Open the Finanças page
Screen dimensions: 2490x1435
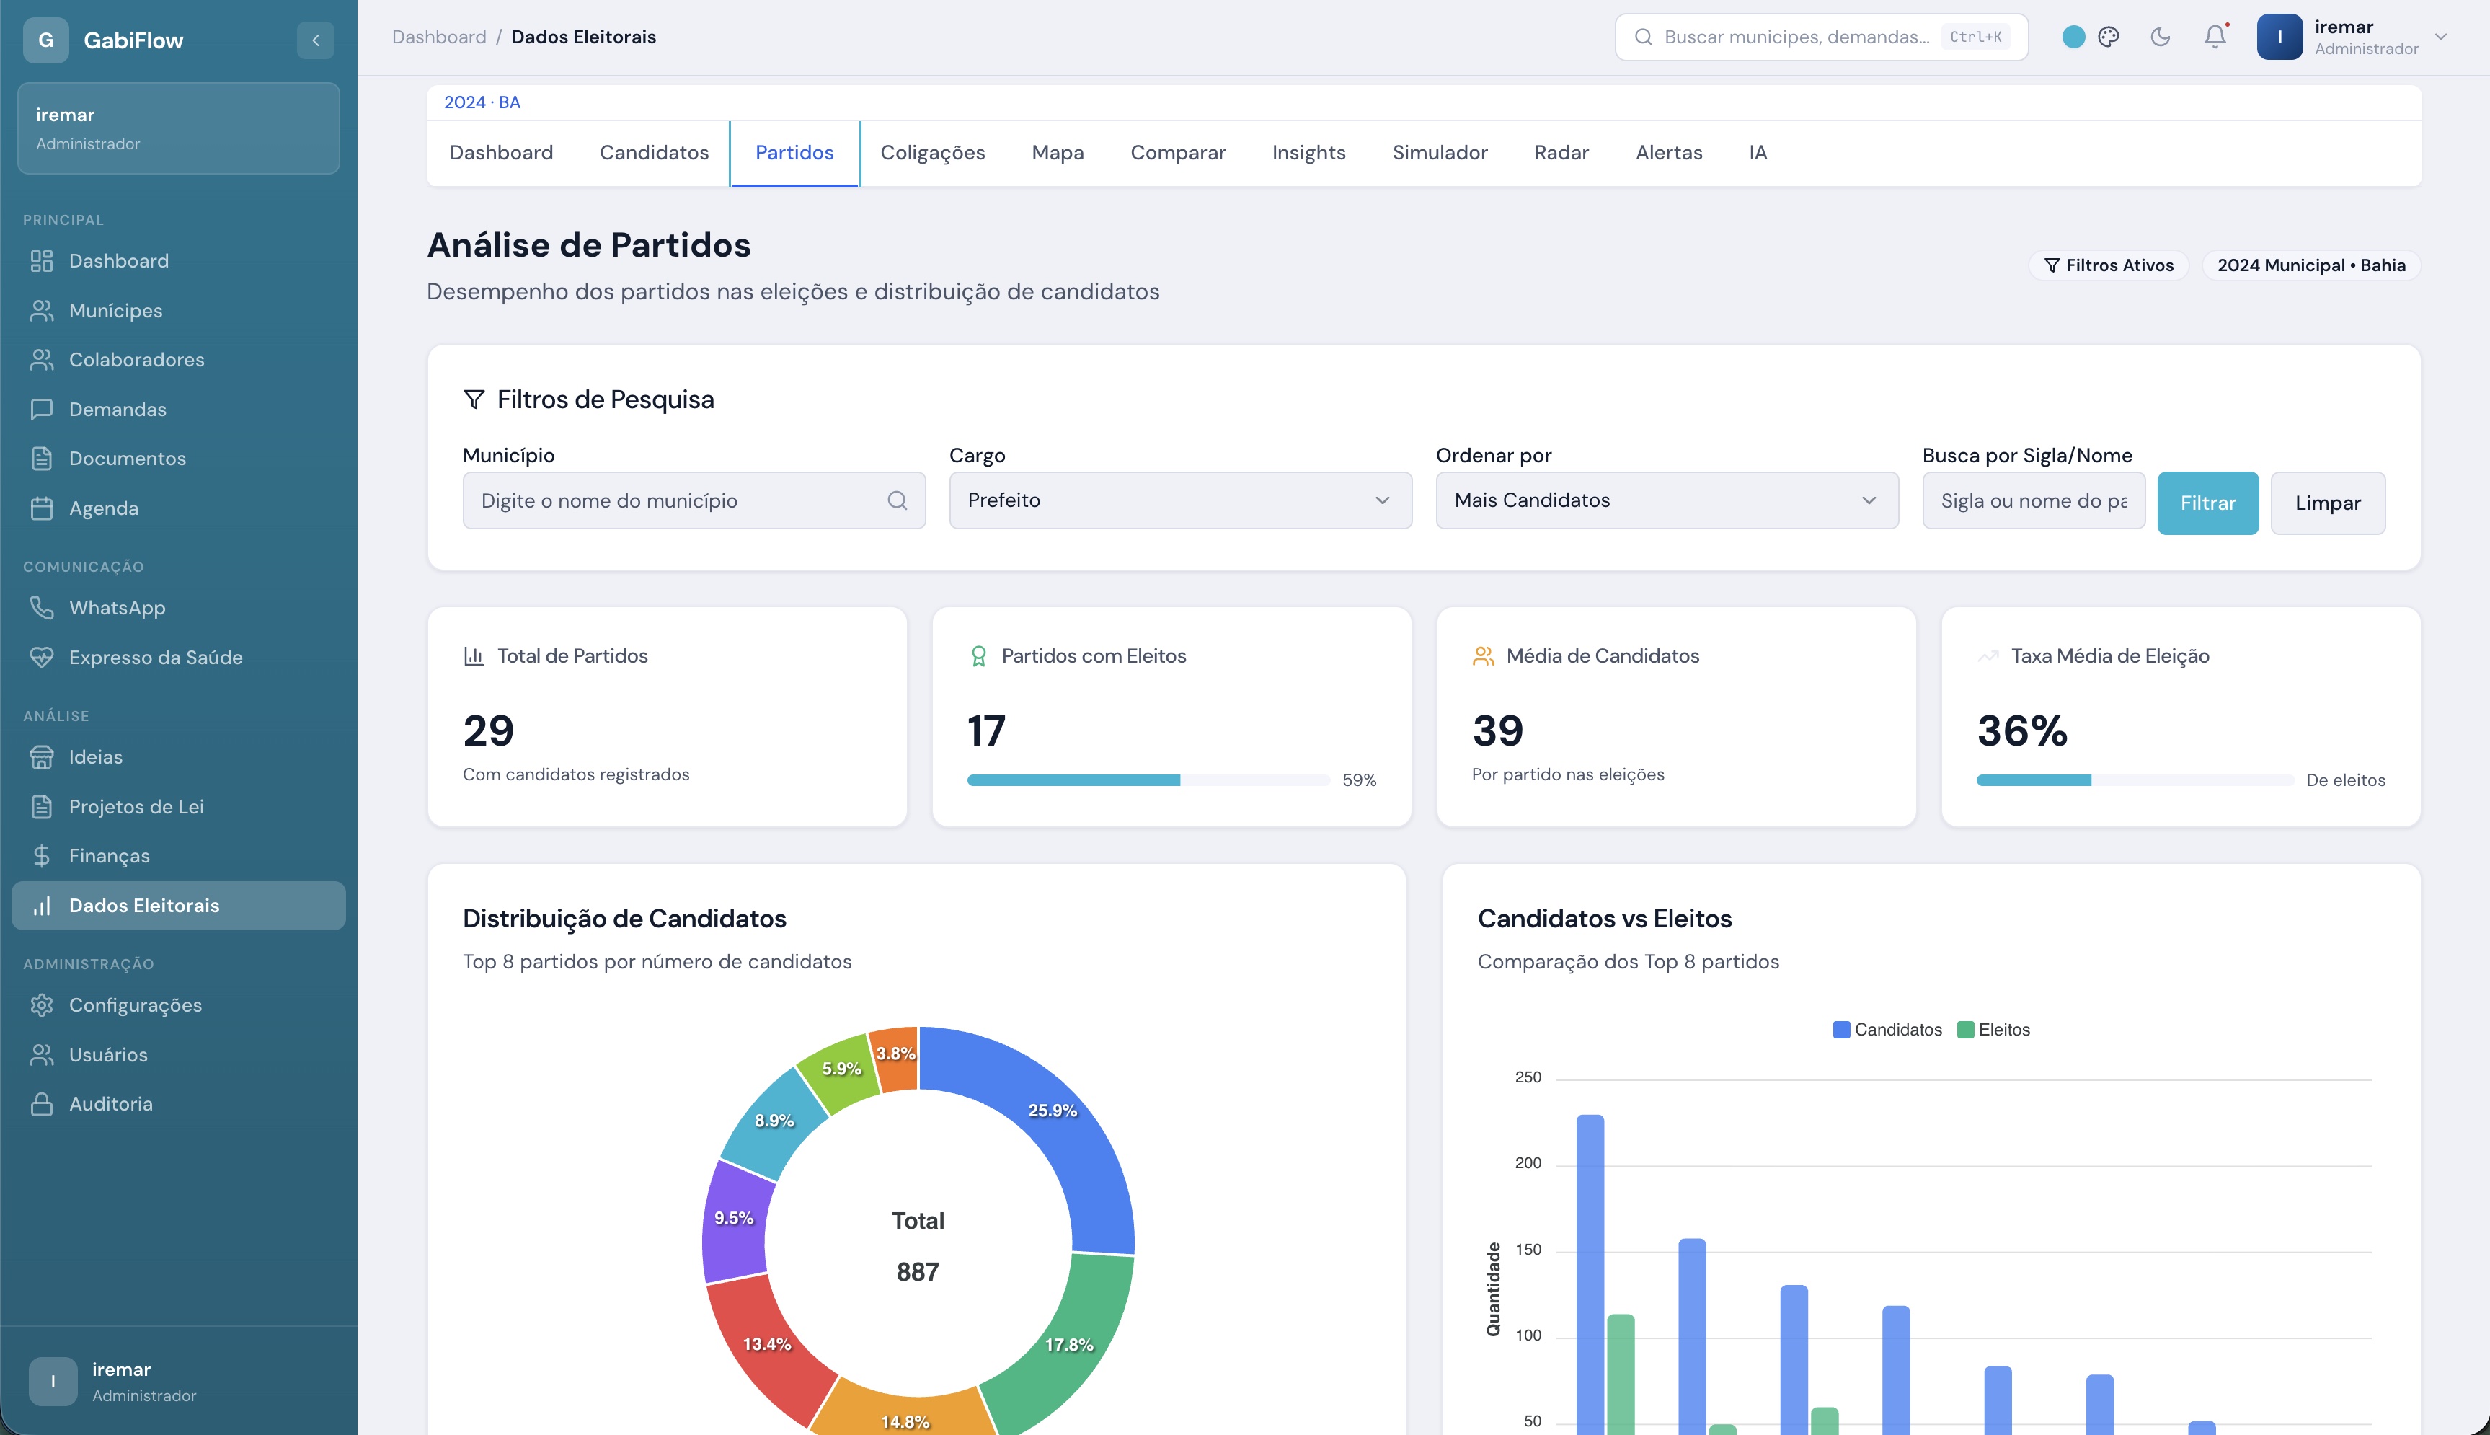[x=178, y=855]
